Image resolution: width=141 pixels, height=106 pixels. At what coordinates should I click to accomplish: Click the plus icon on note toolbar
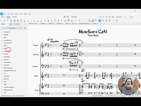113,21
